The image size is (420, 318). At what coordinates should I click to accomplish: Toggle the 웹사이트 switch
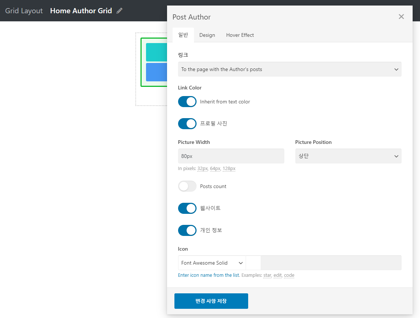coord(187,208)
